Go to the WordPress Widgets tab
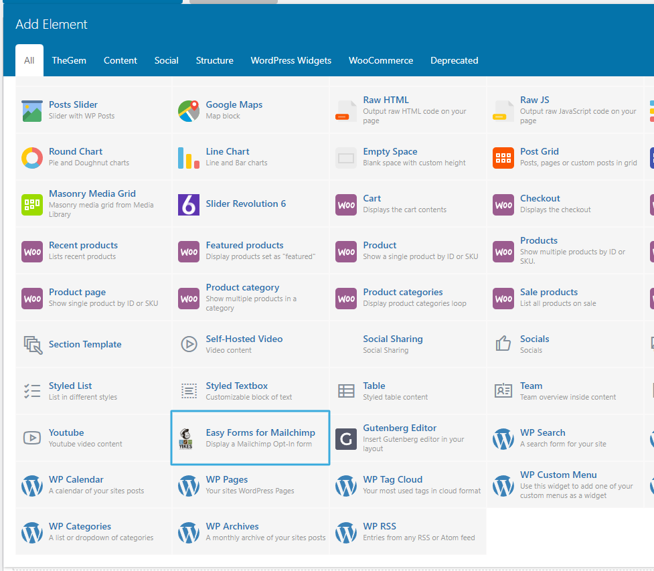This screenshot has height=571, width=654. pyautogui.click(x=291, y=60)
